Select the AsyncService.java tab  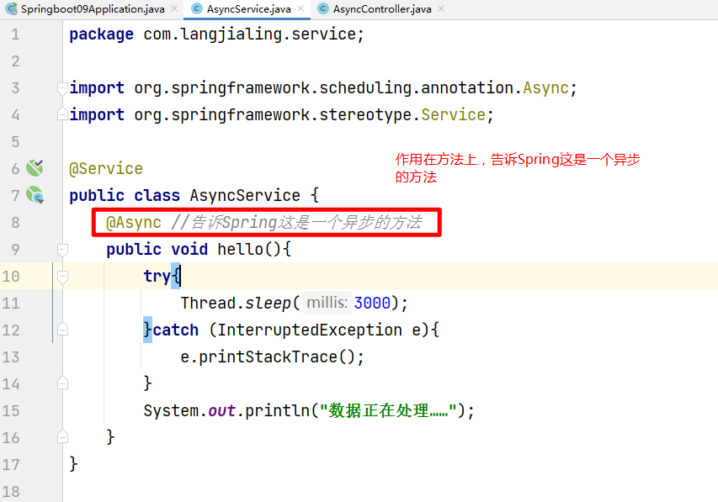pos(248,9)
